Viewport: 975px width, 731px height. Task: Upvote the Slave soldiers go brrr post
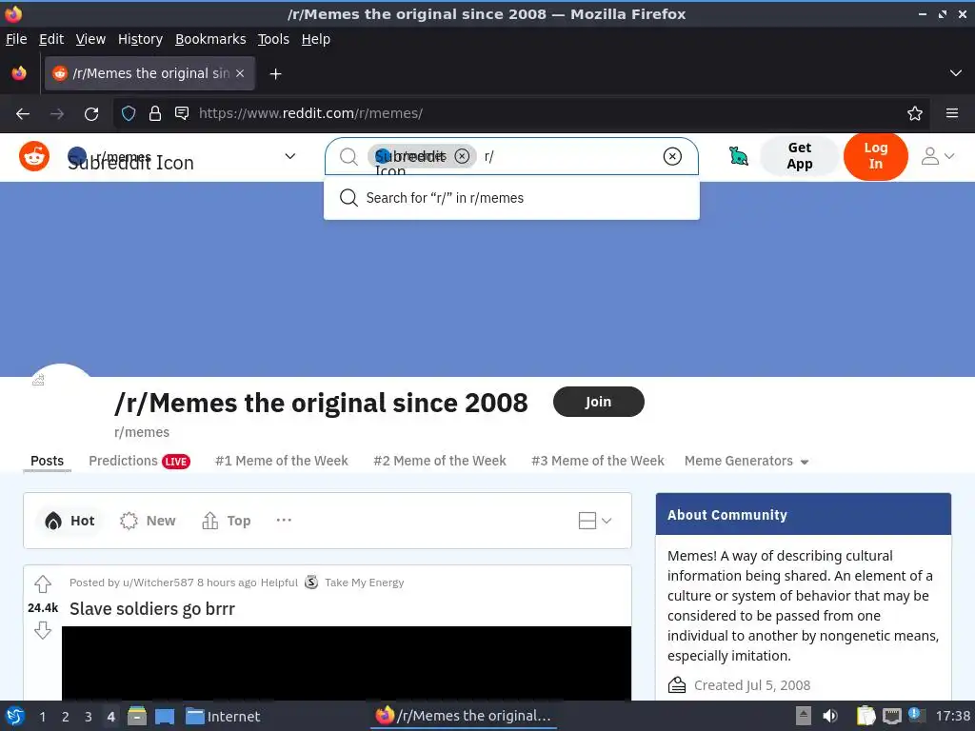tap(42, 584)
